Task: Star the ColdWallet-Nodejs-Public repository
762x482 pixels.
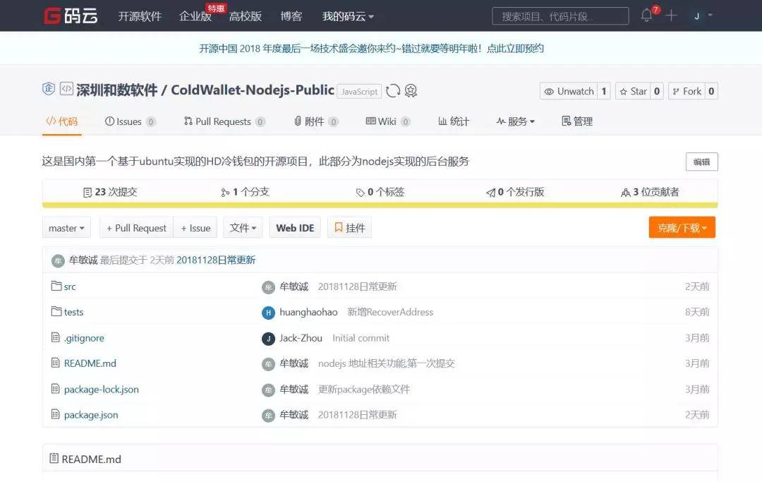Action: [x=632, y=91]
